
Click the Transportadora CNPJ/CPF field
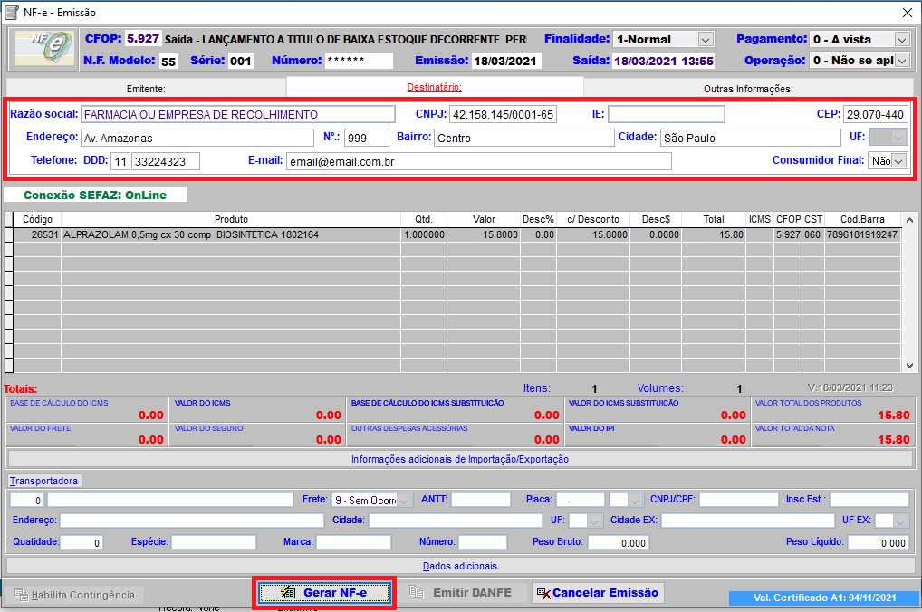[739, 501]
